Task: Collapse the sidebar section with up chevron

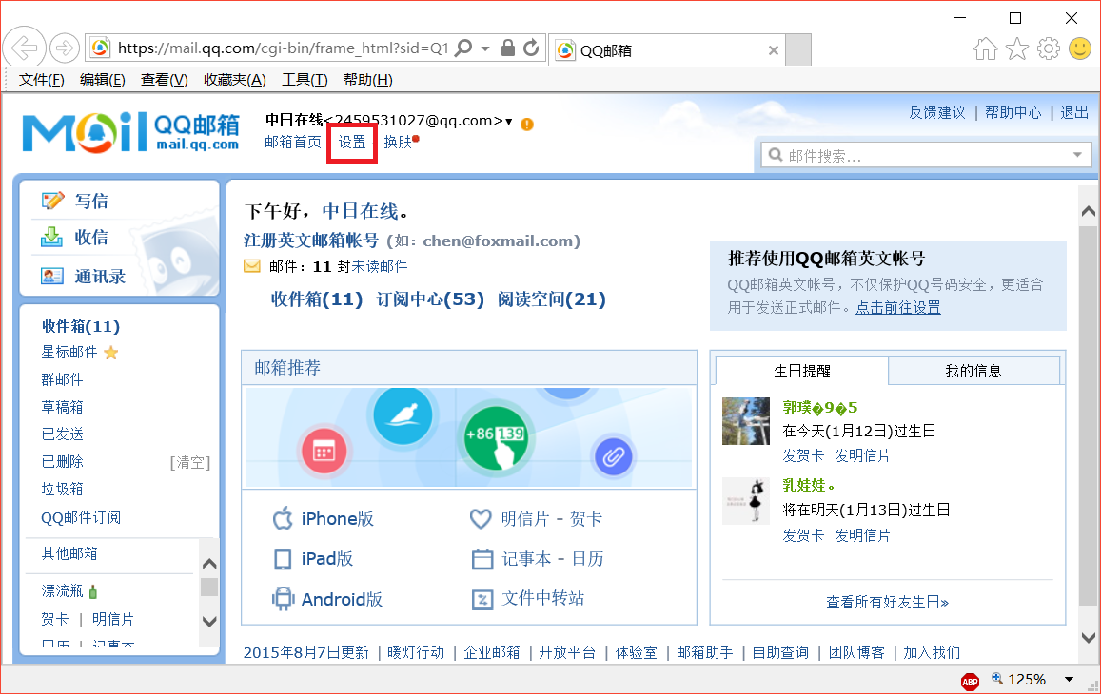Action: (209, 564)
